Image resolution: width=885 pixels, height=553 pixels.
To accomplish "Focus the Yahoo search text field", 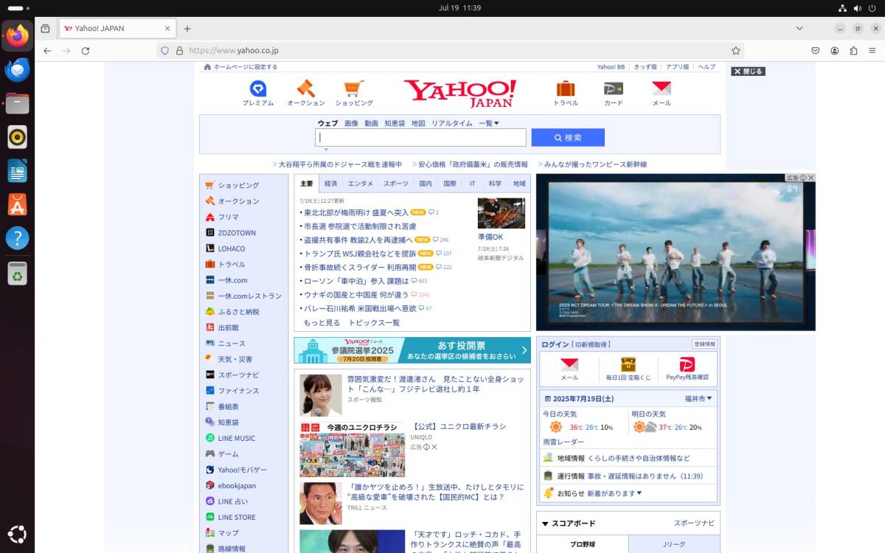I will coord(420,138).
